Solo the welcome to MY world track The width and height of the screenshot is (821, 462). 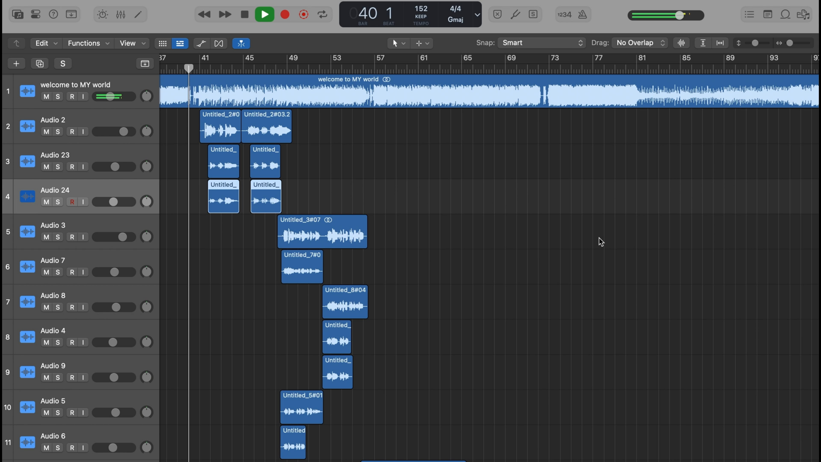point(57,97)
